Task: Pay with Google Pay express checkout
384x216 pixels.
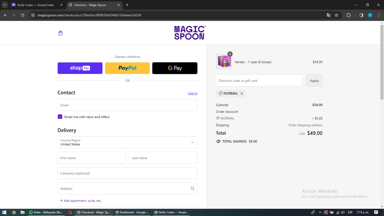Action: tap(175, 68)
